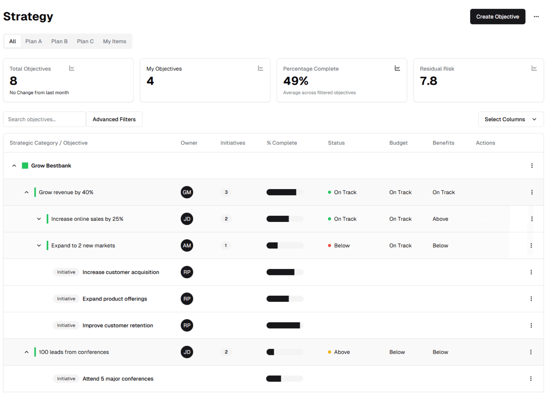Open the trend graph for Percentage Complete
Viewport: 547px width, 393px height.
397,68
